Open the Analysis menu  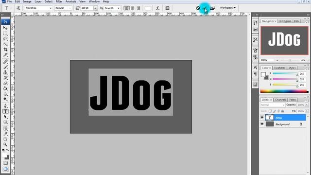71,1
